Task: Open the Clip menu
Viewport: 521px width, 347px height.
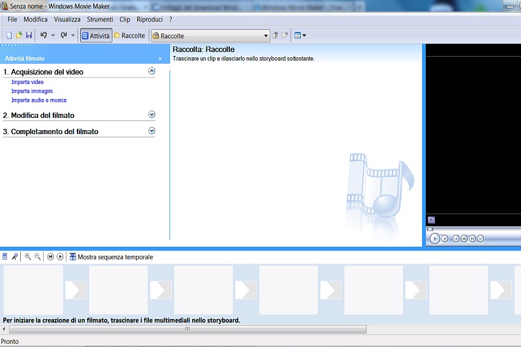Action: click(x=124, y=20)
